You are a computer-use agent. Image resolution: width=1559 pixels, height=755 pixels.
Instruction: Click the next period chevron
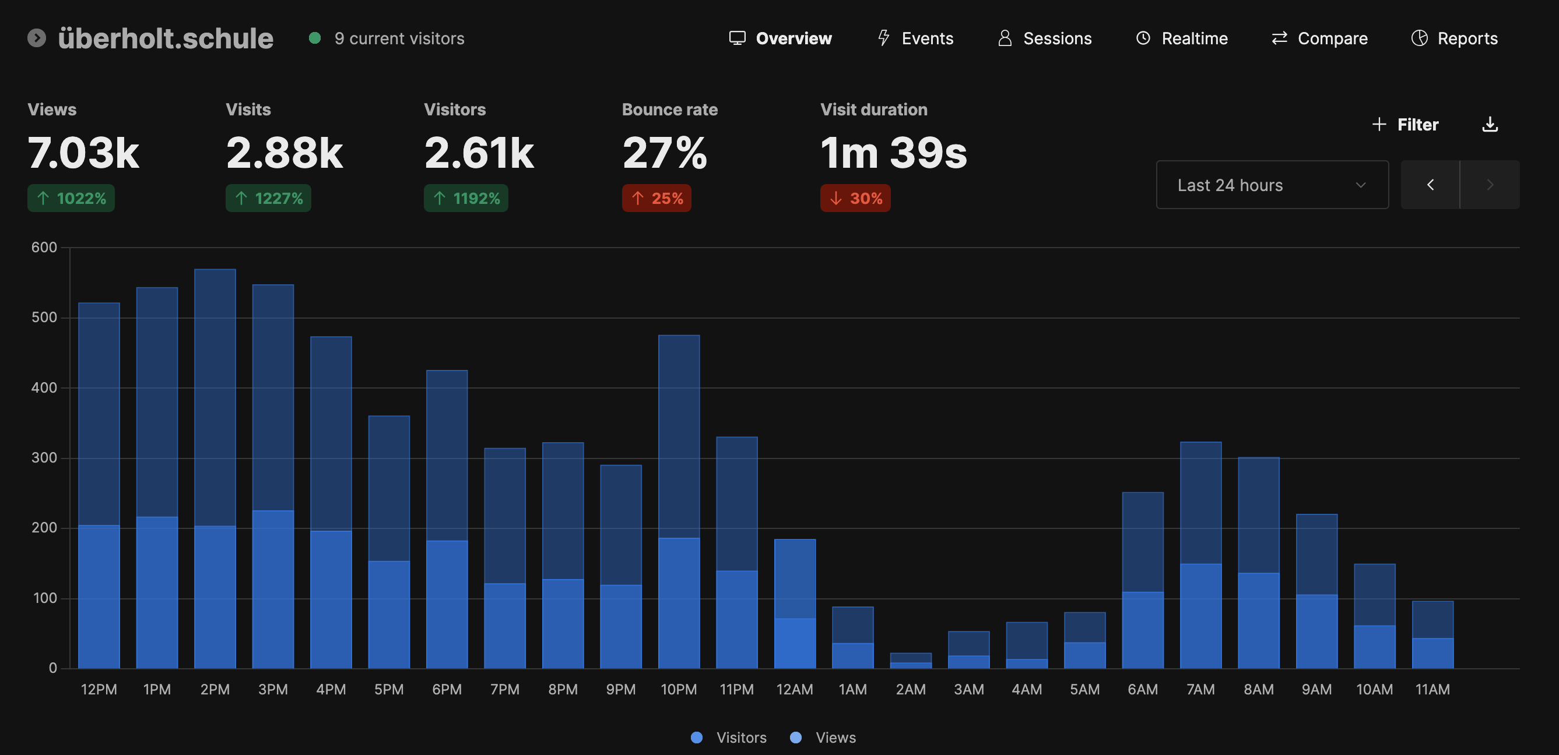click(1490, 185)
